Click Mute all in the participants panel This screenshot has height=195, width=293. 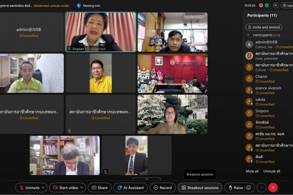point(252,171)
